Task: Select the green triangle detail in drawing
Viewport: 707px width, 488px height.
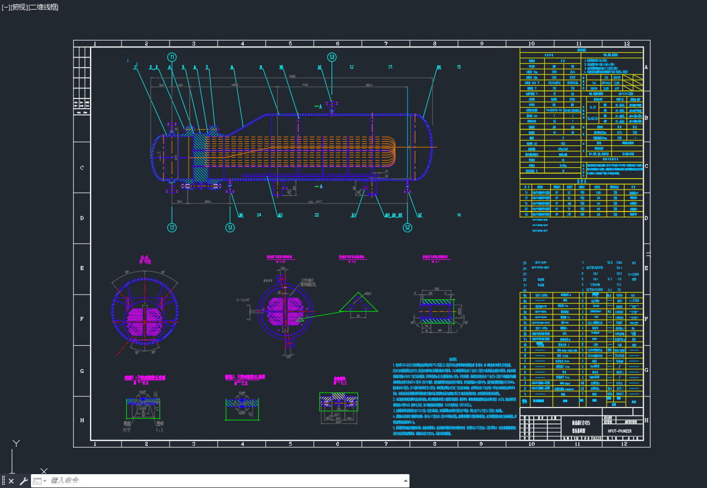Action: point(358,302)
